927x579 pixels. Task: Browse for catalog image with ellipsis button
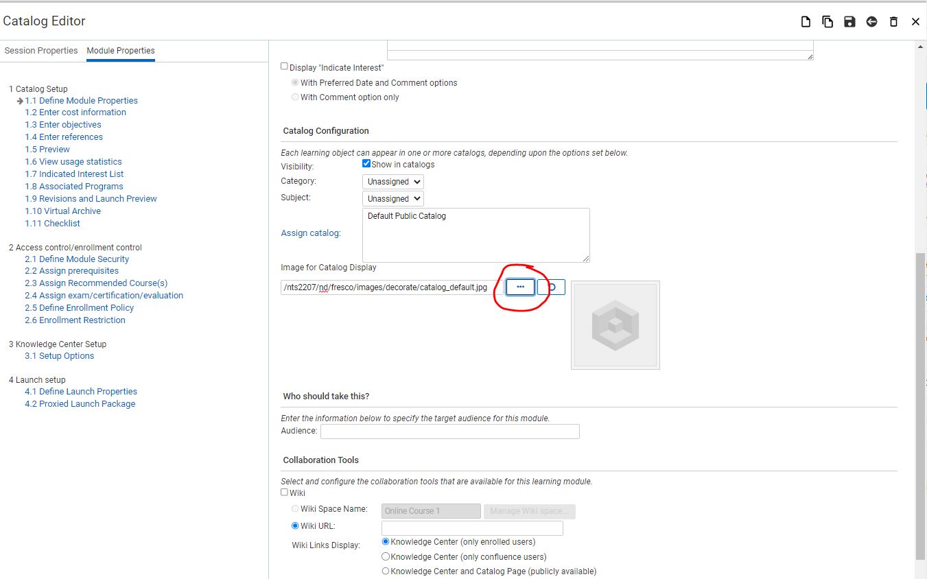[x=520, y=287]
